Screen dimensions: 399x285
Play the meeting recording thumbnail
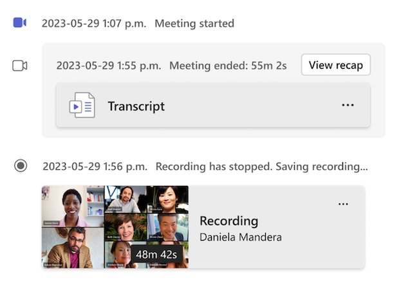[x=115, y=226]
